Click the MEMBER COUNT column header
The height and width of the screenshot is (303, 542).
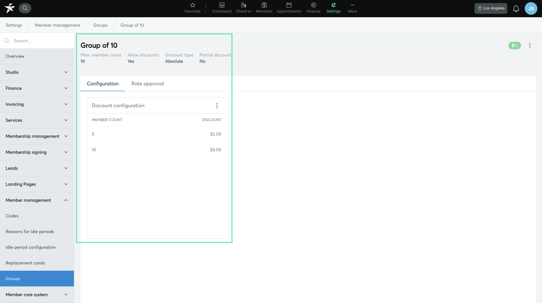107,120
